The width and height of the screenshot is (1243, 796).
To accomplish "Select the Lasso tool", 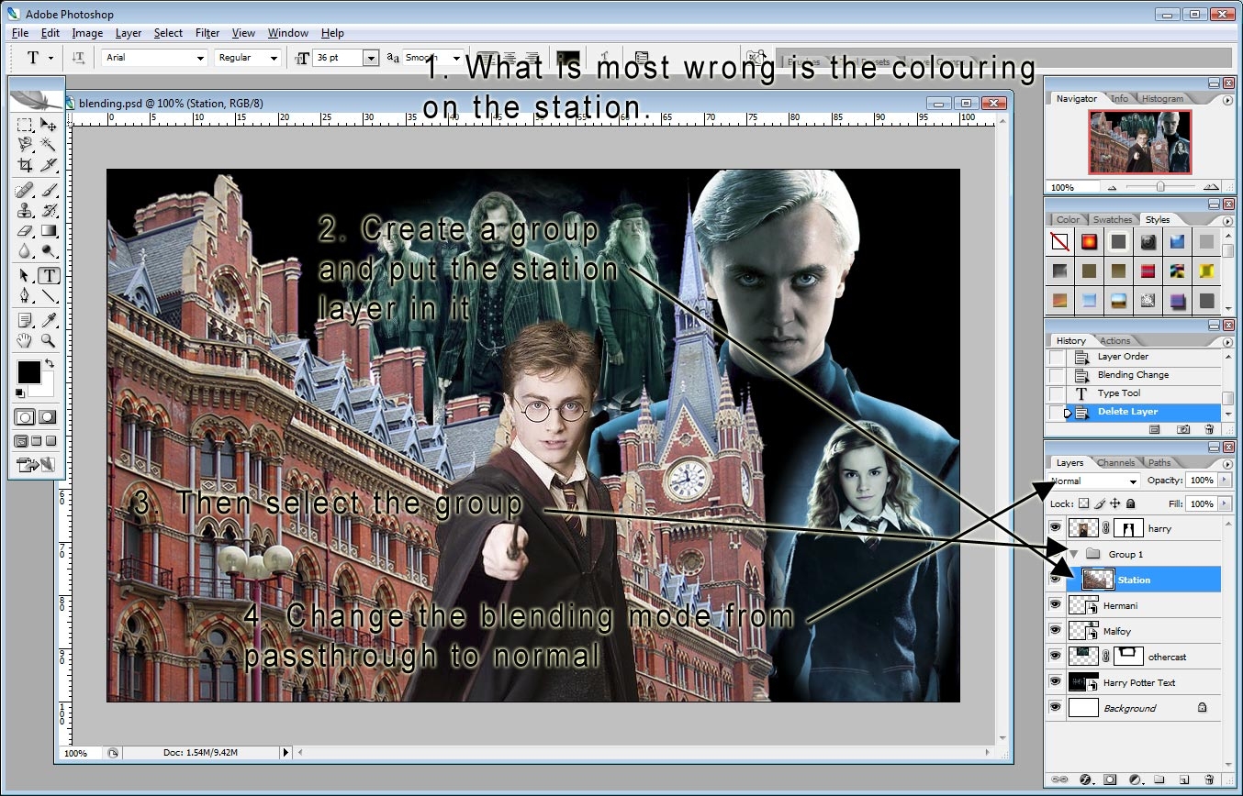I will pos(24,145).
